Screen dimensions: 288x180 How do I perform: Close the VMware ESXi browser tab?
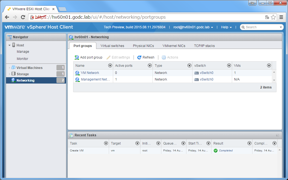pos(53,9)
